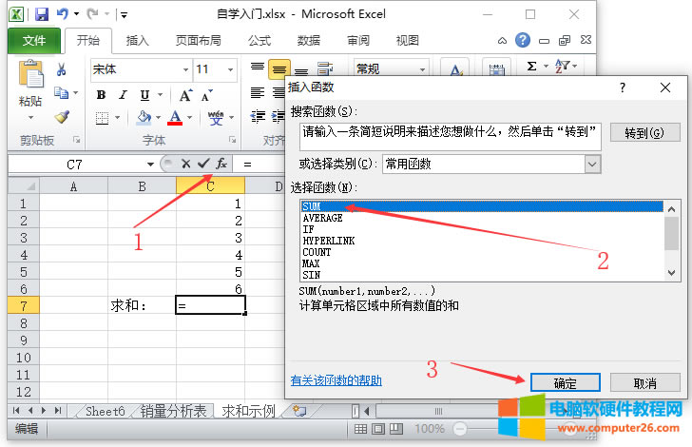Screen dimensions: 692x447
Task: Toggle Underline formatting
Action: point(144,95)
